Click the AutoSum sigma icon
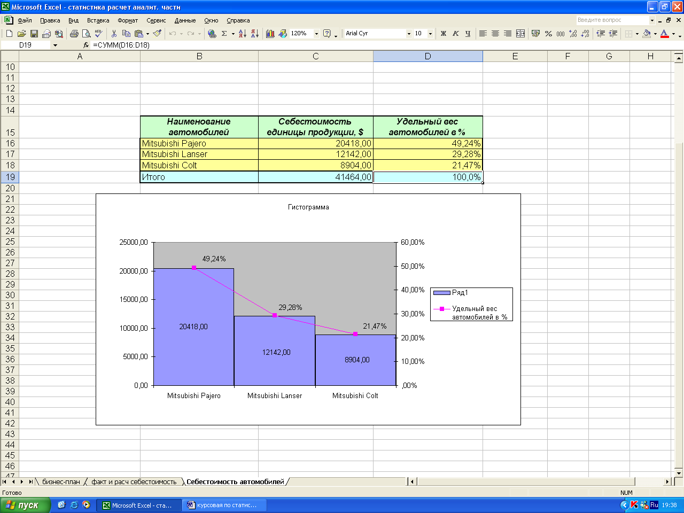This screenshot has width=684, height=513. pos(224,34)
